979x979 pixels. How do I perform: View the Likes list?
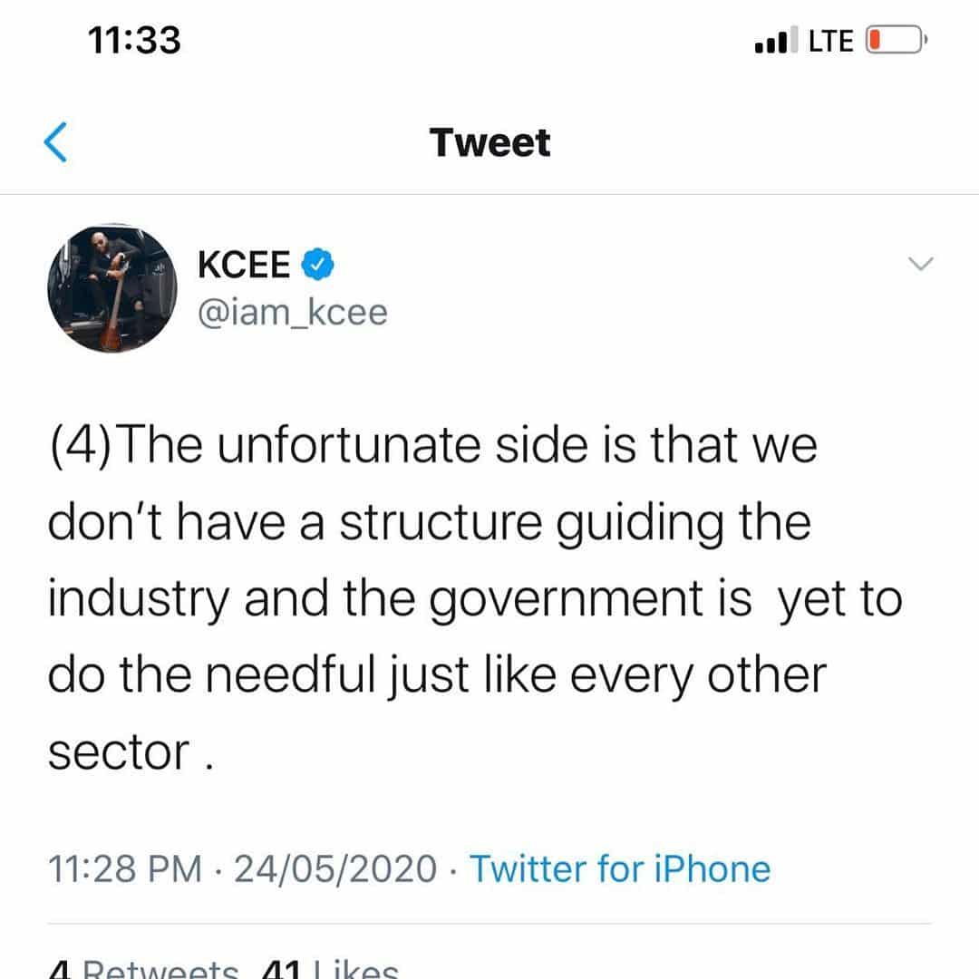(330, 968)
